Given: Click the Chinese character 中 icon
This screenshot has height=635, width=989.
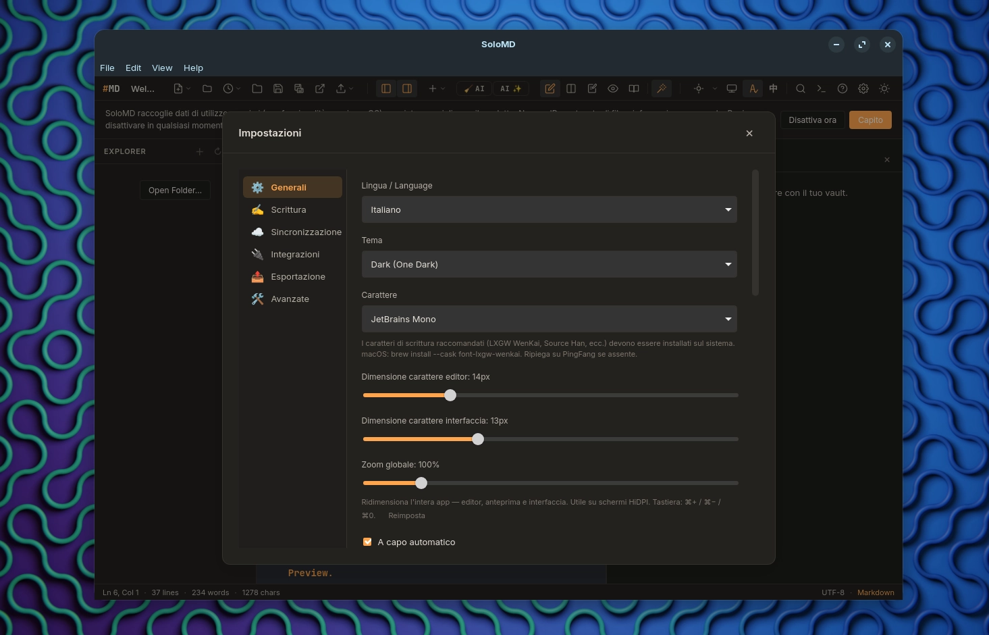Looking at the screenshot, I should 774,88.
